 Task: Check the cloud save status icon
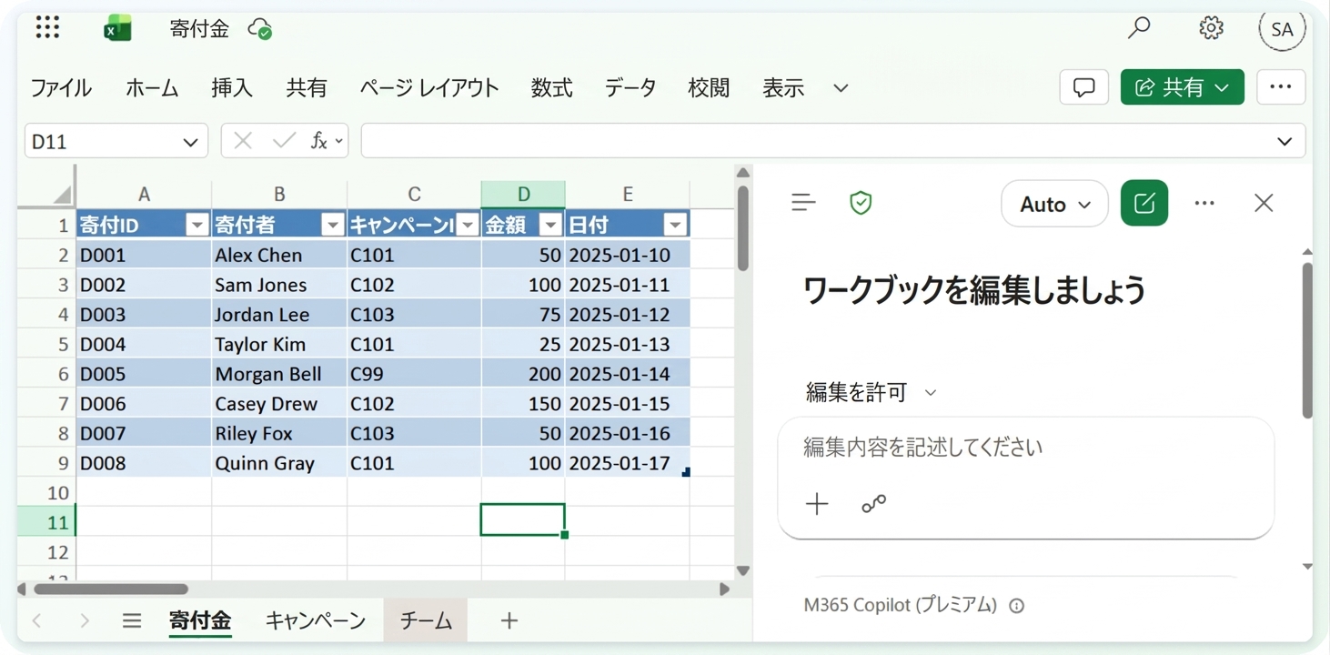(260, 29)
